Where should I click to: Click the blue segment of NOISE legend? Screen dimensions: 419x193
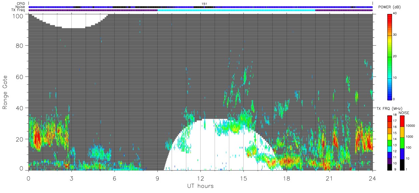click(403, 154)
